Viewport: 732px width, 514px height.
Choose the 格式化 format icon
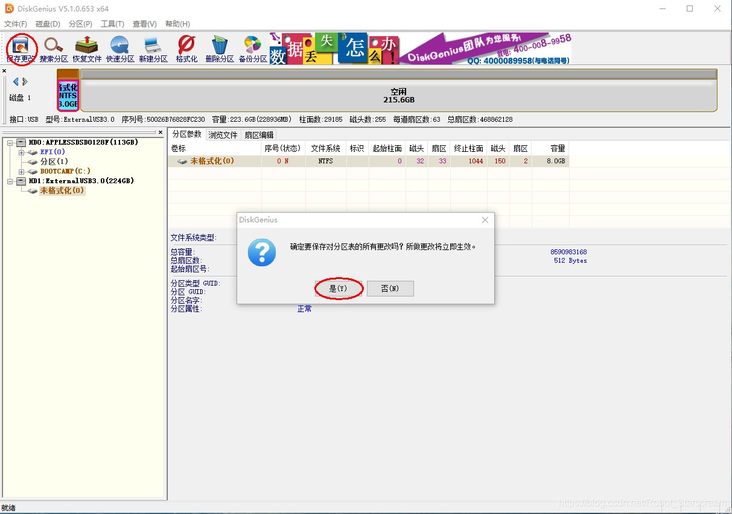pos(186,48)
